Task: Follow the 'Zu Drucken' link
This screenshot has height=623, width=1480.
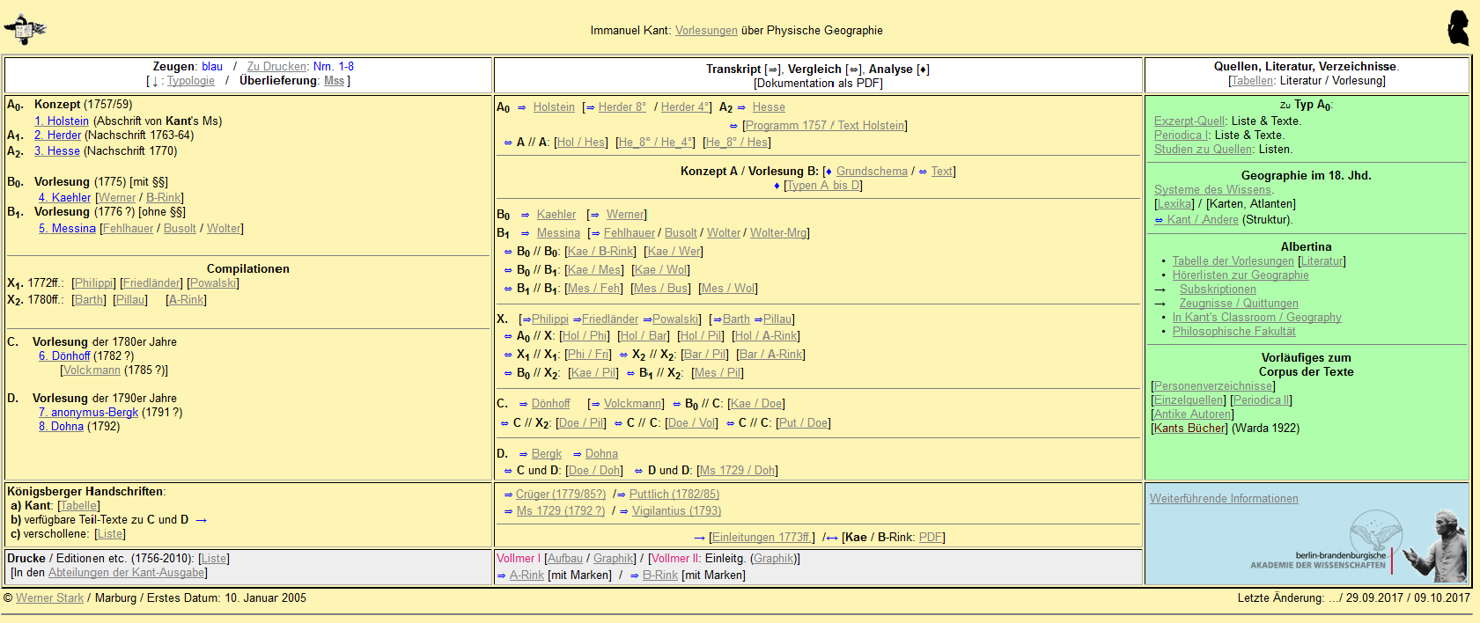Action: pyautogui.click(x=276, y=67)
